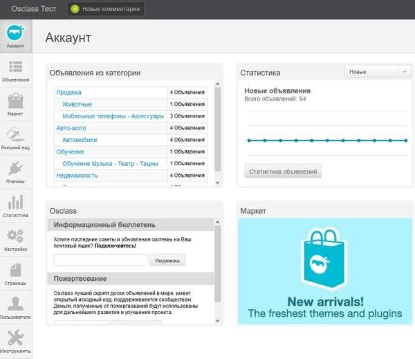Open Внешний вид appearance settings
Screen dimensions: 415x359
(x=15, y=138)
